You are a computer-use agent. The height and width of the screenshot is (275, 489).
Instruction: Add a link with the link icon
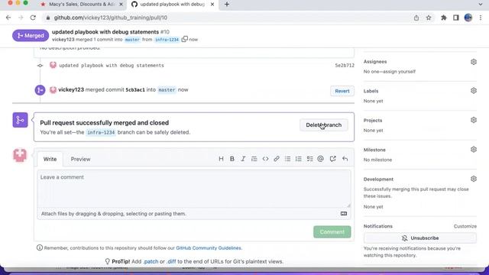pos(277,159)
